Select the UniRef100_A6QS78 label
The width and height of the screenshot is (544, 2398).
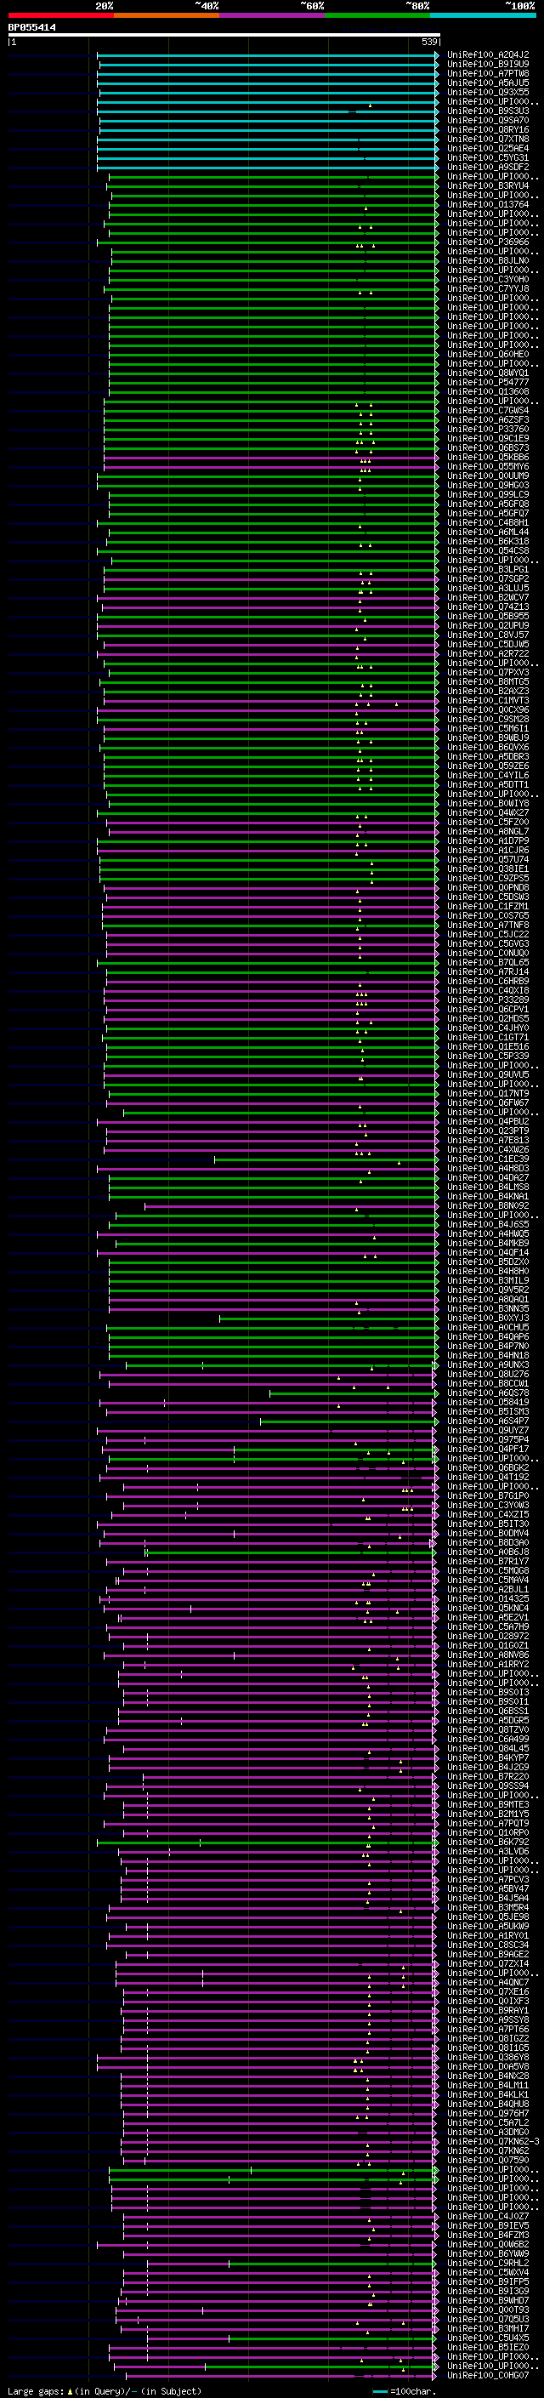[x=488, y=1393]
